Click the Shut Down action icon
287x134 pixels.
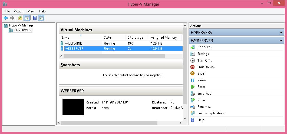click(193, 67)
